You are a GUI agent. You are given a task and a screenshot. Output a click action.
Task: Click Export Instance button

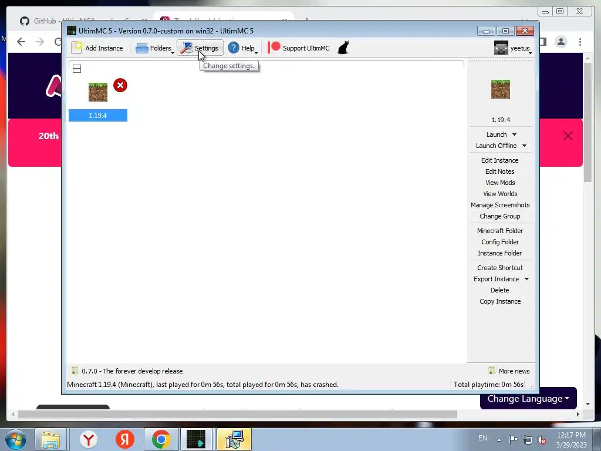click(x=496, y=279)
